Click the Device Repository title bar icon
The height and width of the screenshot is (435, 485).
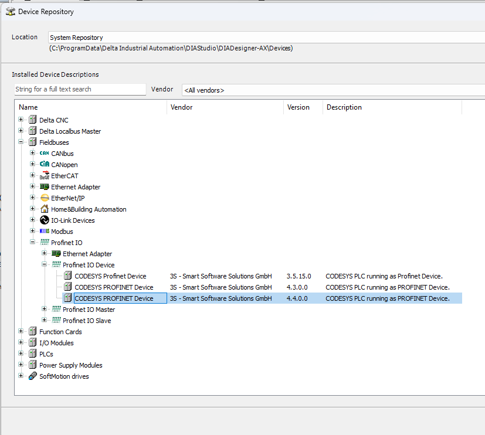pos(10,11)
